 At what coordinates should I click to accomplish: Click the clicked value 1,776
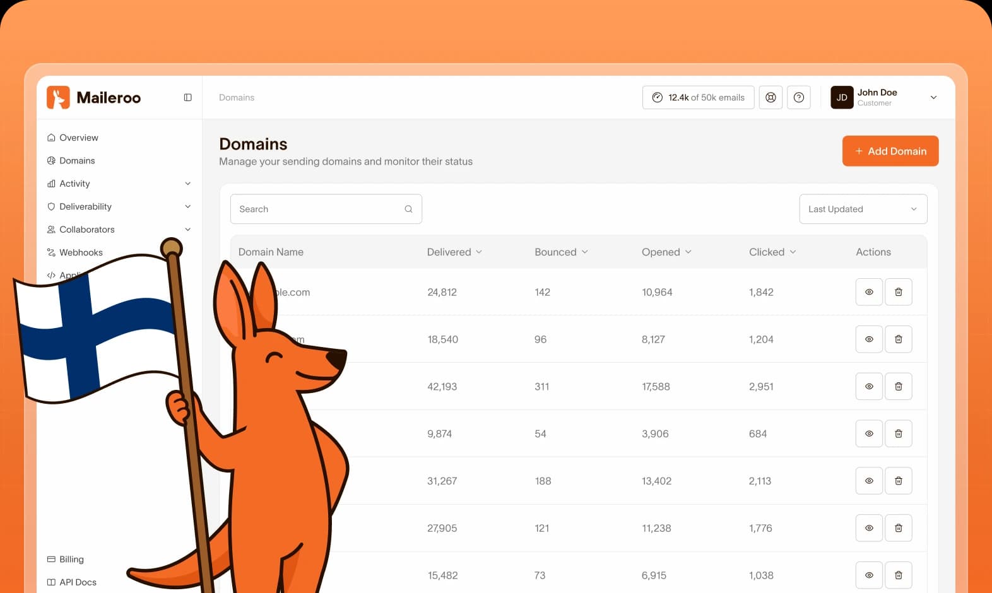[760, 528]
